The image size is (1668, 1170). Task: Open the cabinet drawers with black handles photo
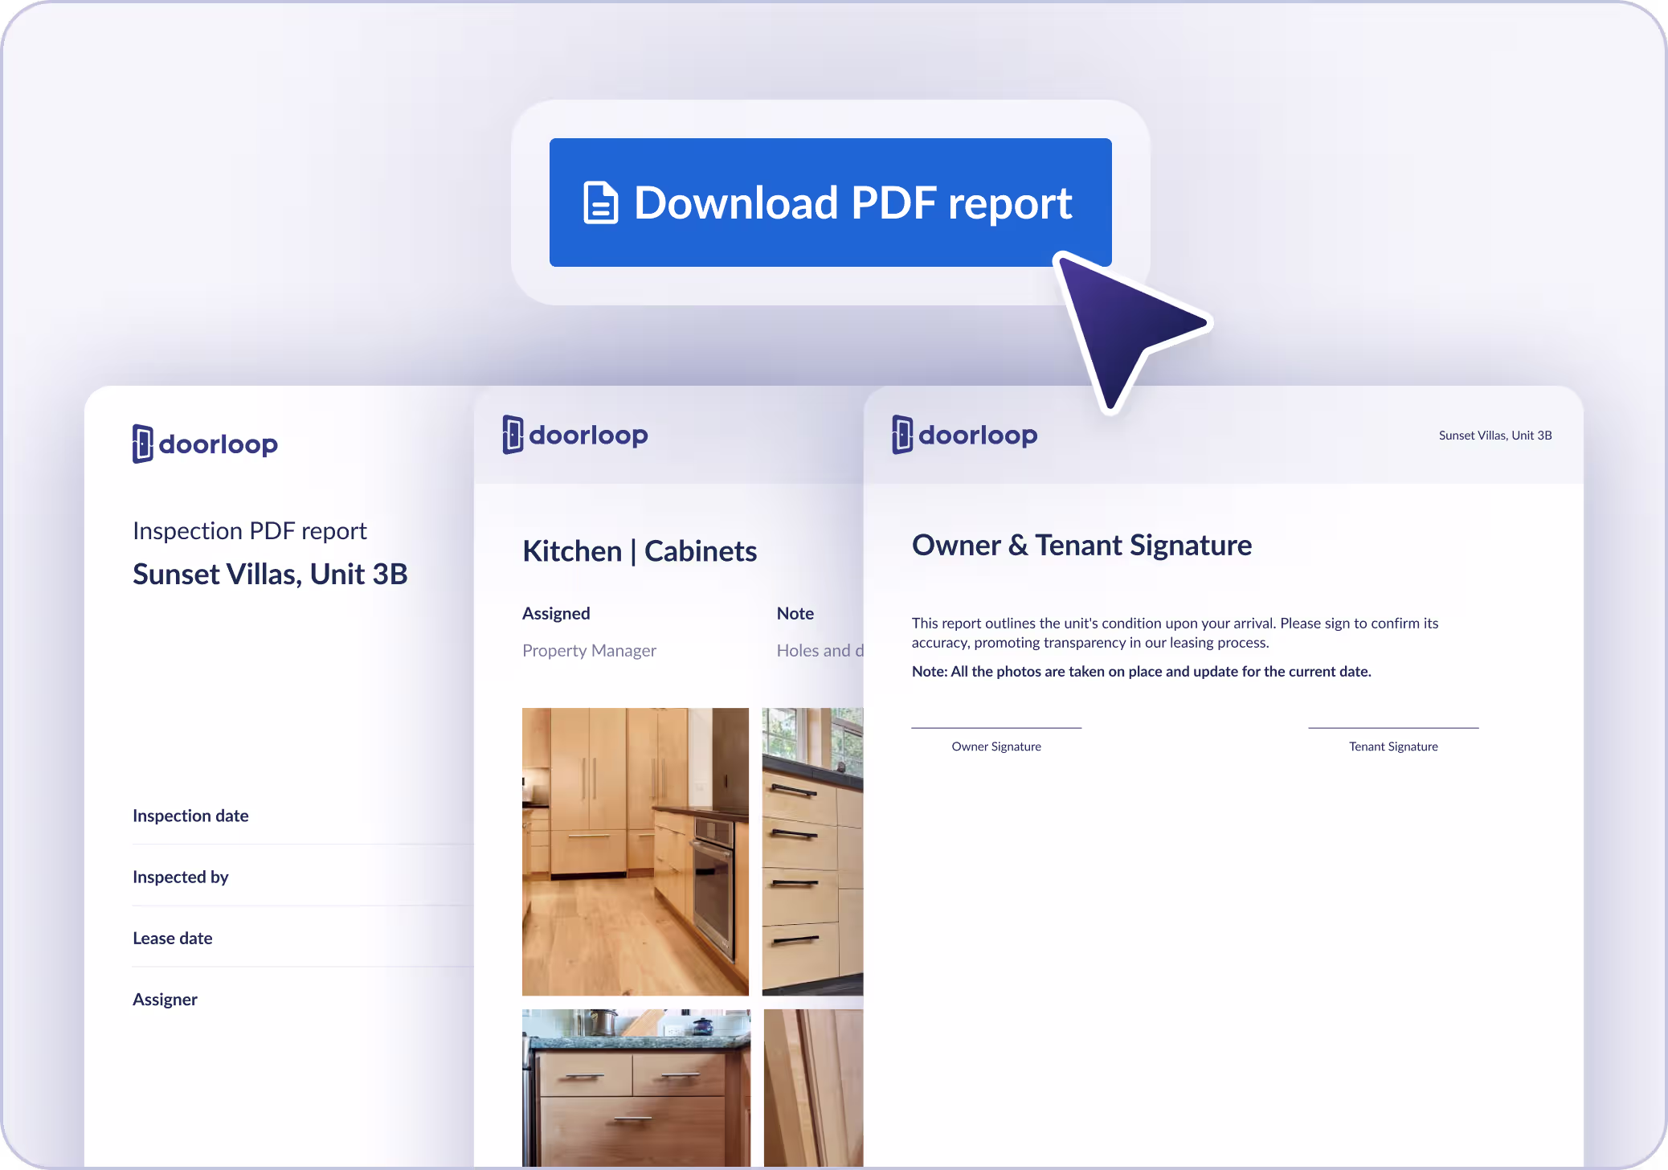(x=812, y=851)
